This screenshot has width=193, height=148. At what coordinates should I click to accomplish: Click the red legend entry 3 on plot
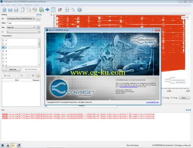[185, 18]
